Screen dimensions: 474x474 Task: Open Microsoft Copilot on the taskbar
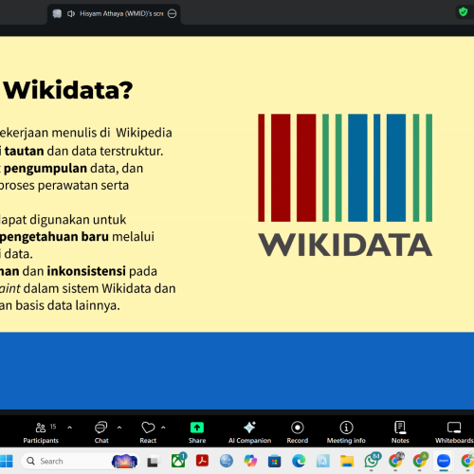tap(250, 461)
